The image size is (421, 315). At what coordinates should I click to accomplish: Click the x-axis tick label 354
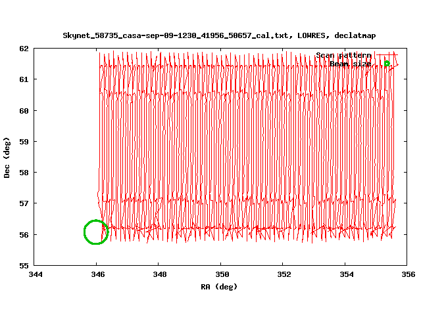347,274
